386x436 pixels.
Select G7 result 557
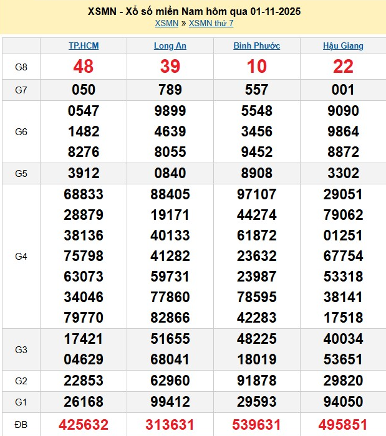point(256,90)
